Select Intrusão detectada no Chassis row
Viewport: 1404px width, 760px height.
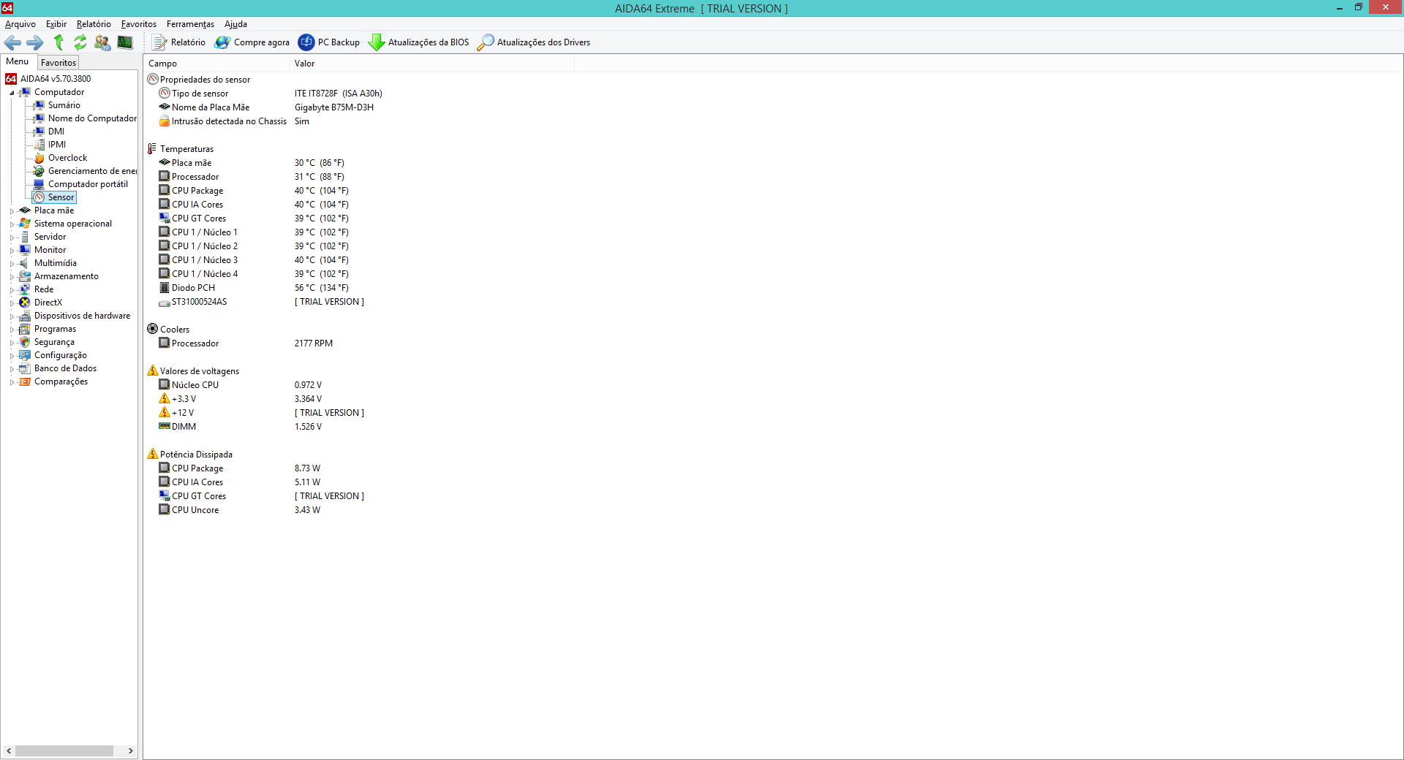[x=234, y=121]
